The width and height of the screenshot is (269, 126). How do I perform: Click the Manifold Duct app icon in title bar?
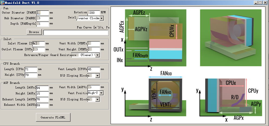coord(2,3)
